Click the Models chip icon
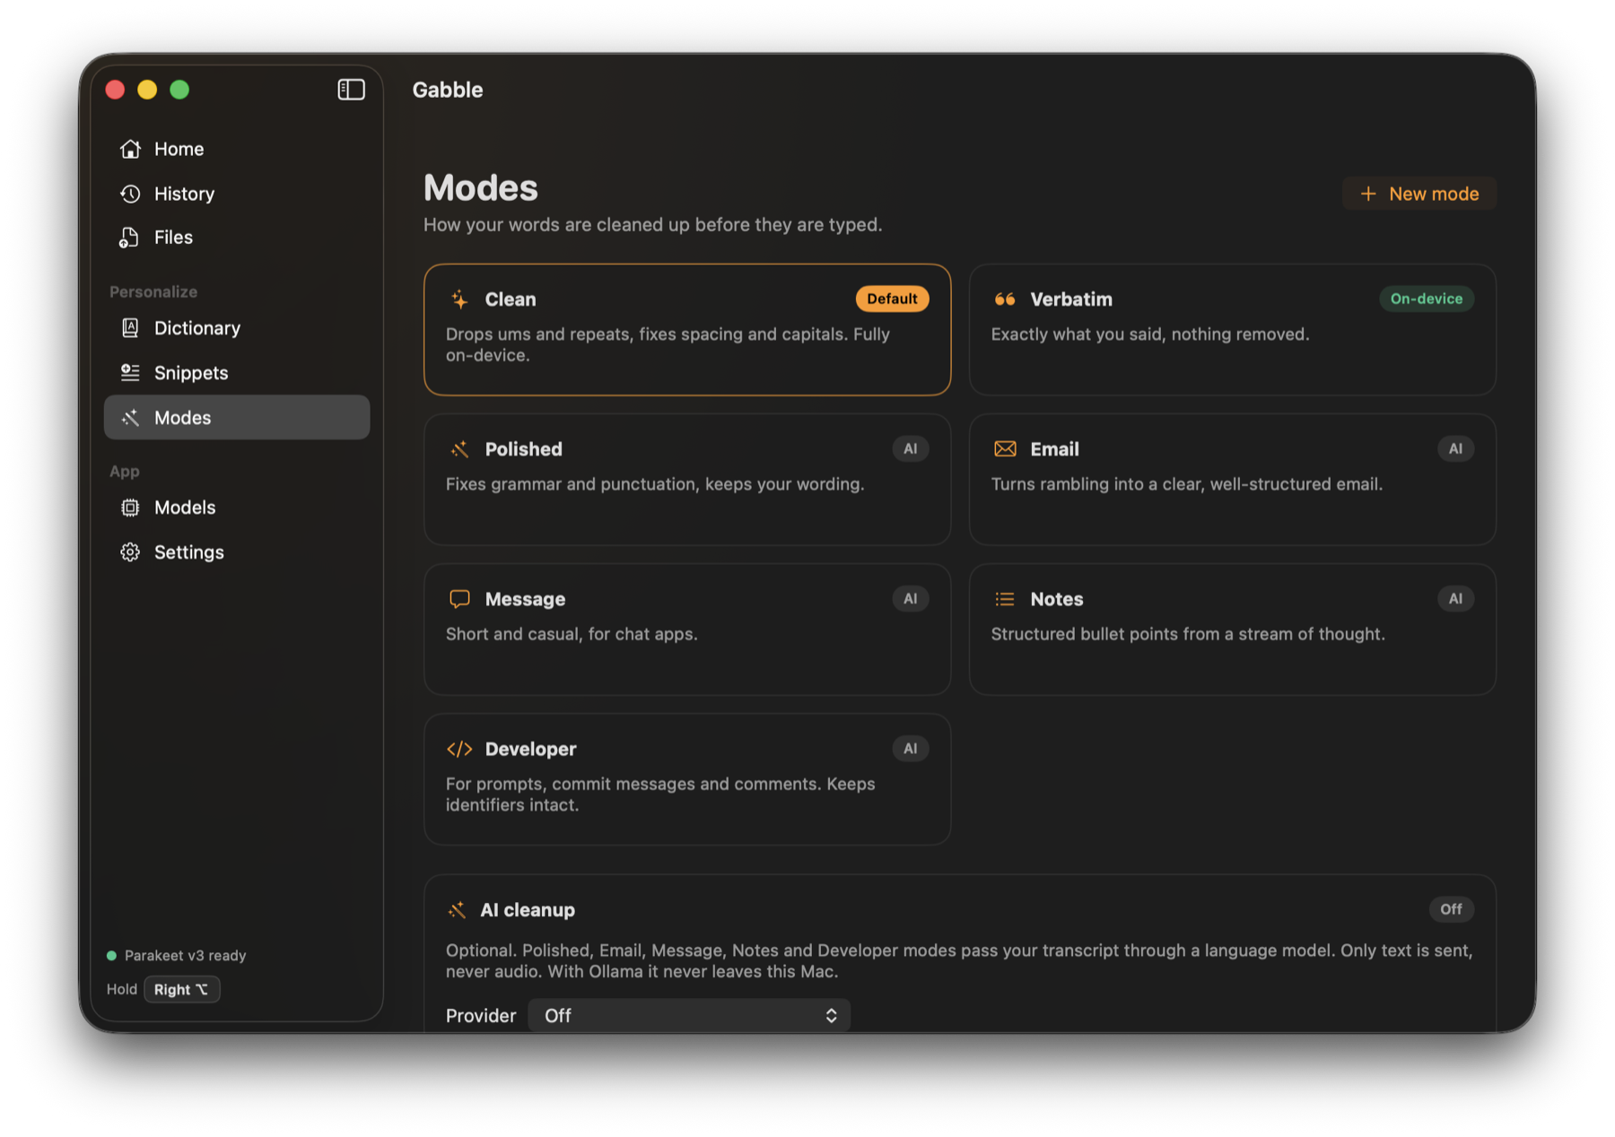 coord(130,508)
